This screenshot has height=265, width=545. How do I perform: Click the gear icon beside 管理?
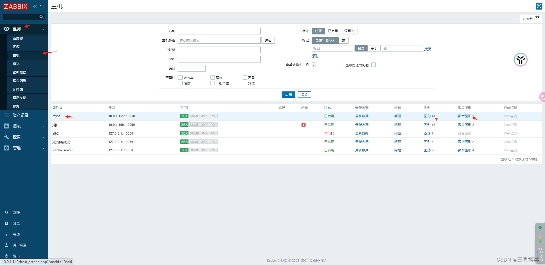pyautogui.click(x=6, y=148)
